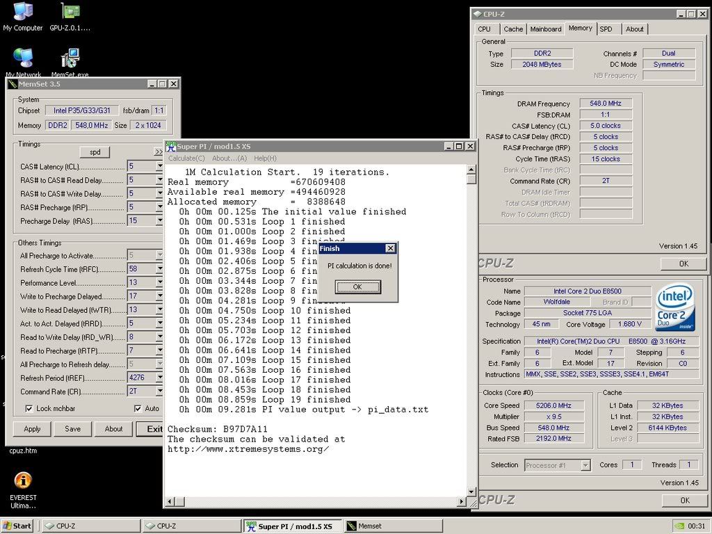The height and width of the screenshot is (534, 712).
Task: Open Precharge Delay (tRAS) dropdown
Action: click(x=159, y=220)
